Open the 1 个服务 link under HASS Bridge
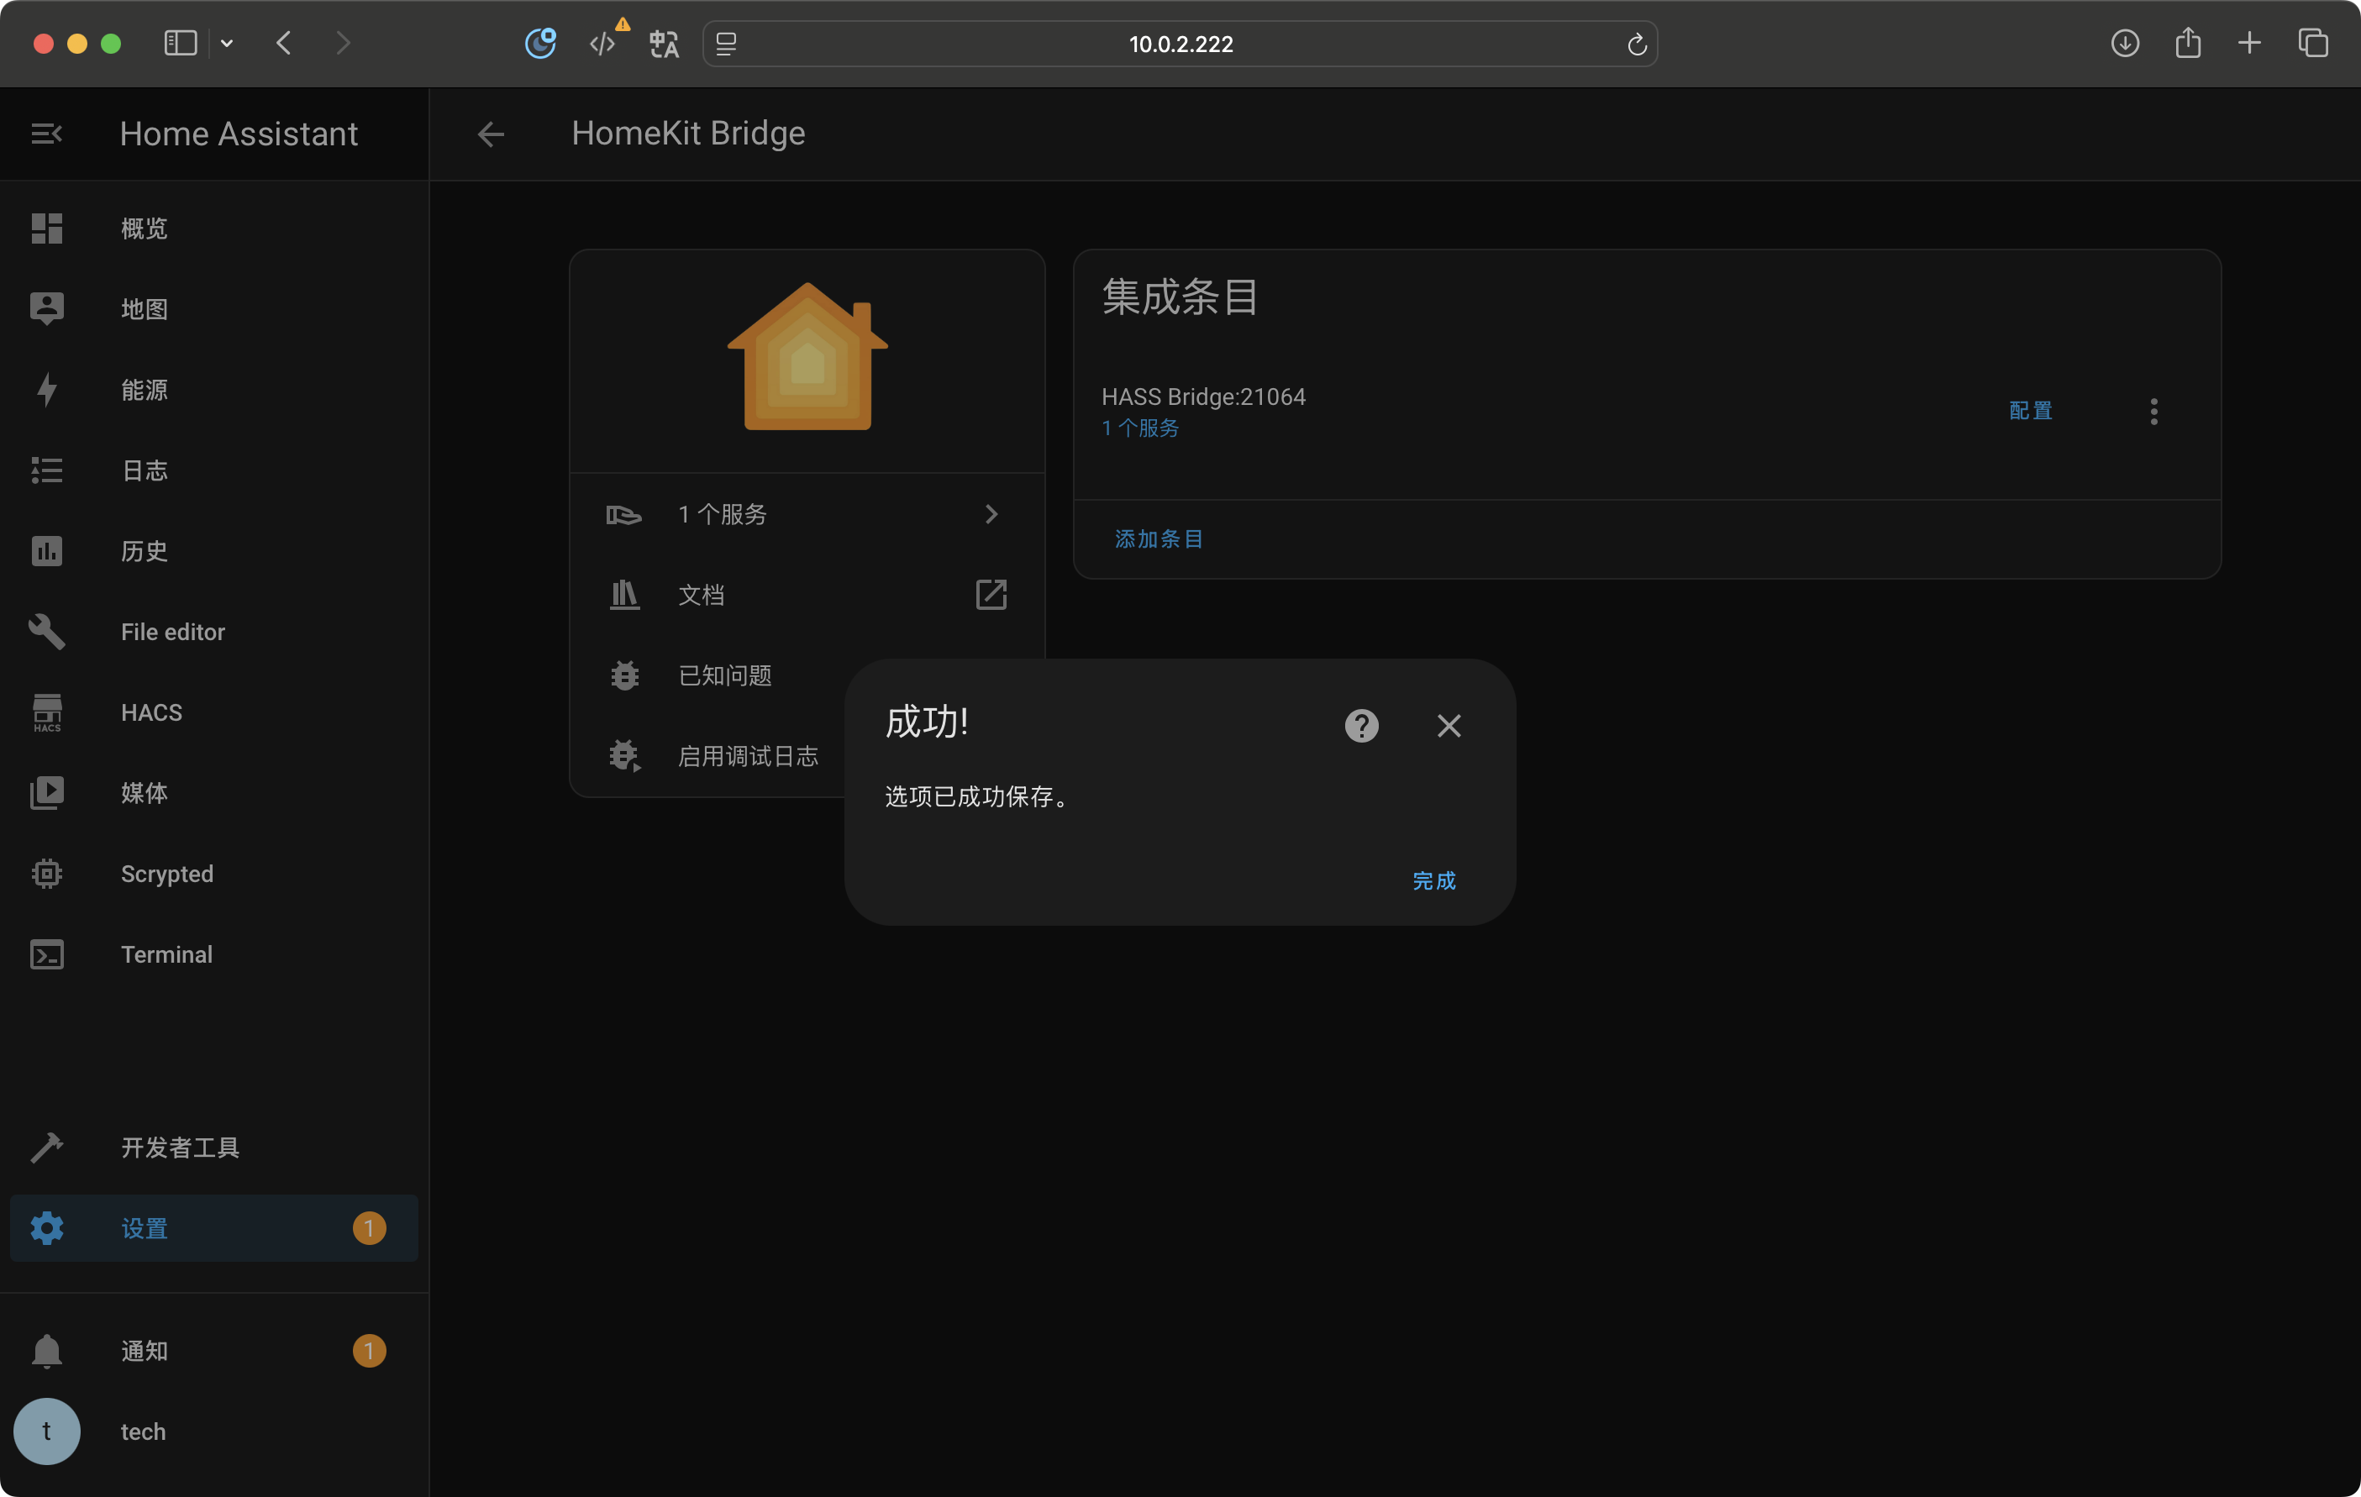This screenshot has width=2361, height=1497. [x=1139, y=428]
